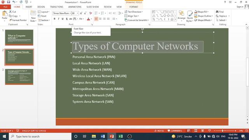This screenshot has width=249, height=140.
Task: Click Reset slide button
Action: click(42, 16)
